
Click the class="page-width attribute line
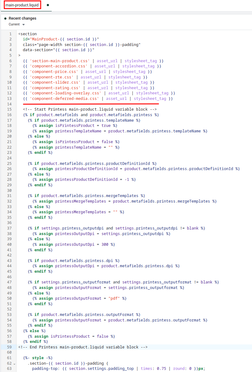[x=82, y=45]
